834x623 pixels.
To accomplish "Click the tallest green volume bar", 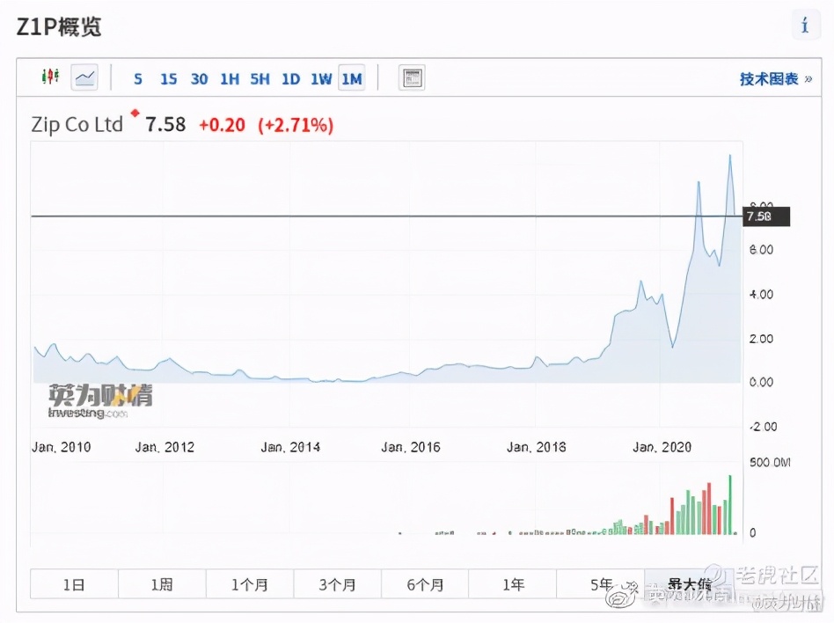I will point(730,504).
